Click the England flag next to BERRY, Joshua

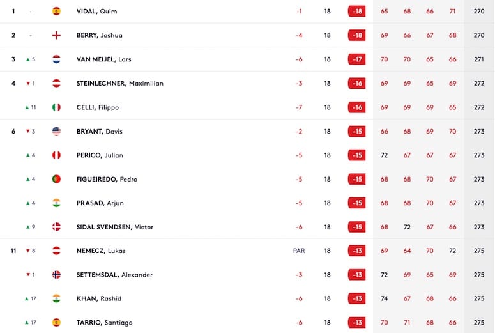56,35
